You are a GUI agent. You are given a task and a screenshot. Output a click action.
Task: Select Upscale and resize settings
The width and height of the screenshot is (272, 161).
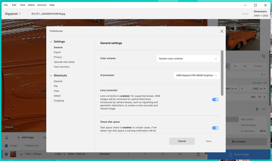[64, 62]
